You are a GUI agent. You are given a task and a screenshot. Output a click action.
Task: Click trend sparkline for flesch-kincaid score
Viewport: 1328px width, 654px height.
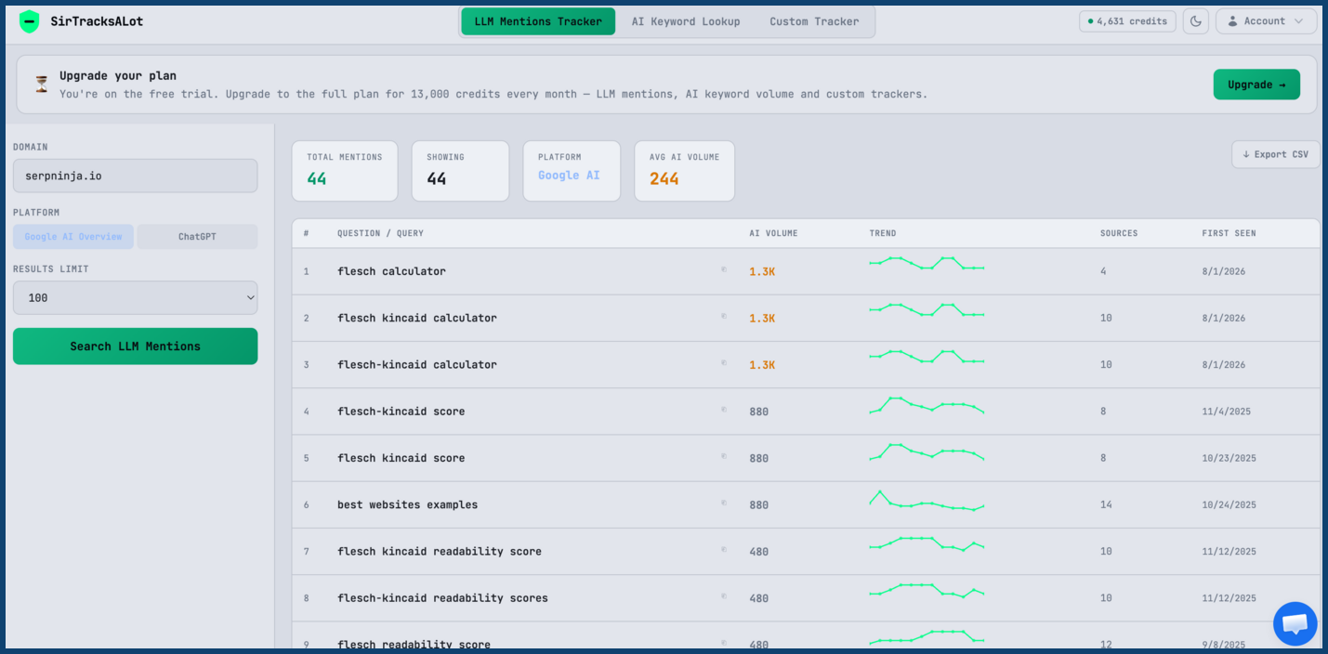click(x=927, y=405)
